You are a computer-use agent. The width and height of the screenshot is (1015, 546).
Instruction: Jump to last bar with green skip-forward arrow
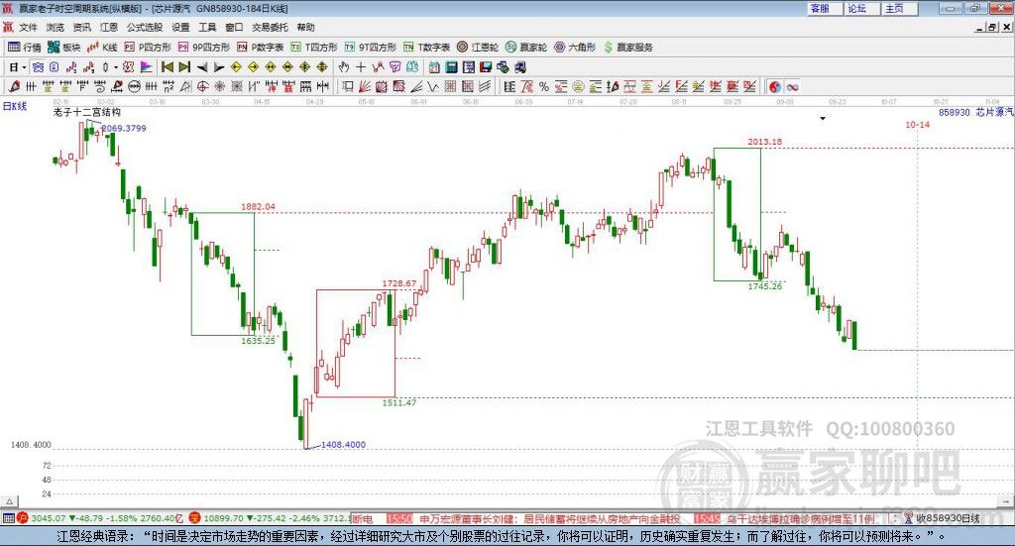tap(184, 67)
